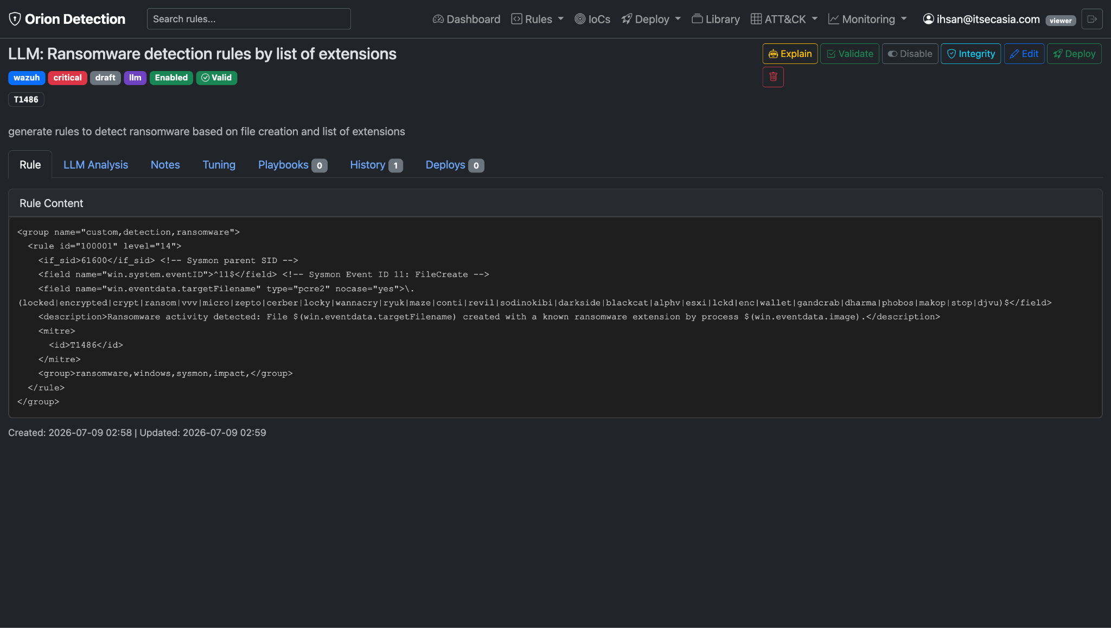Select the Rule tab
The image size is (1111, 628).
tap(30, 165)
